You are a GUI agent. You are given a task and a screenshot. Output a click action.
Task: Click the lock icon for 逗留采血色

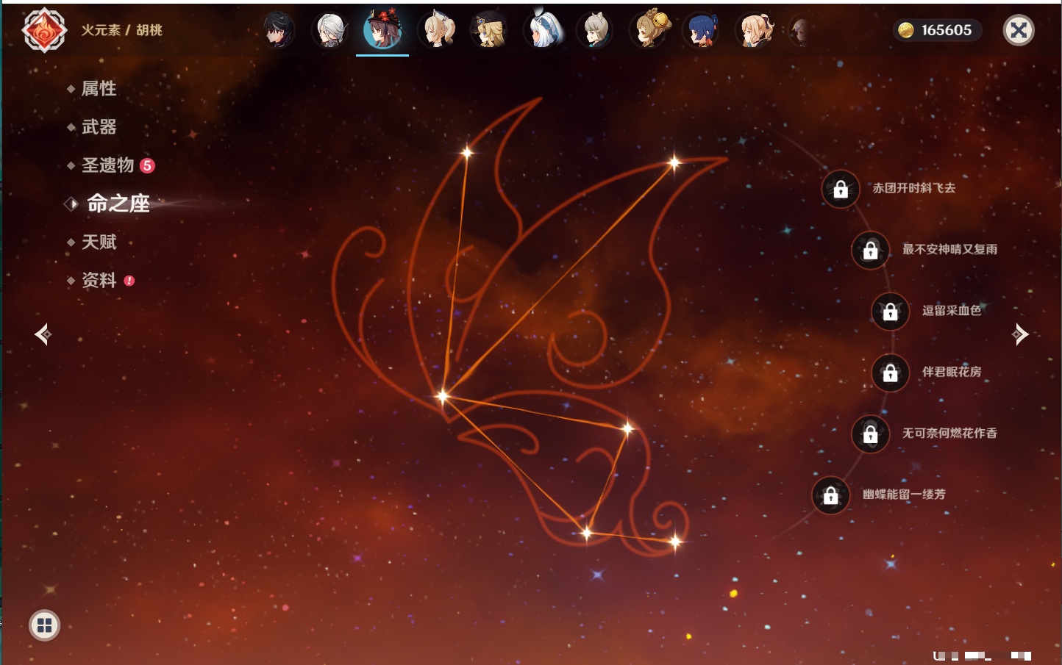click(x=890, y=311)
